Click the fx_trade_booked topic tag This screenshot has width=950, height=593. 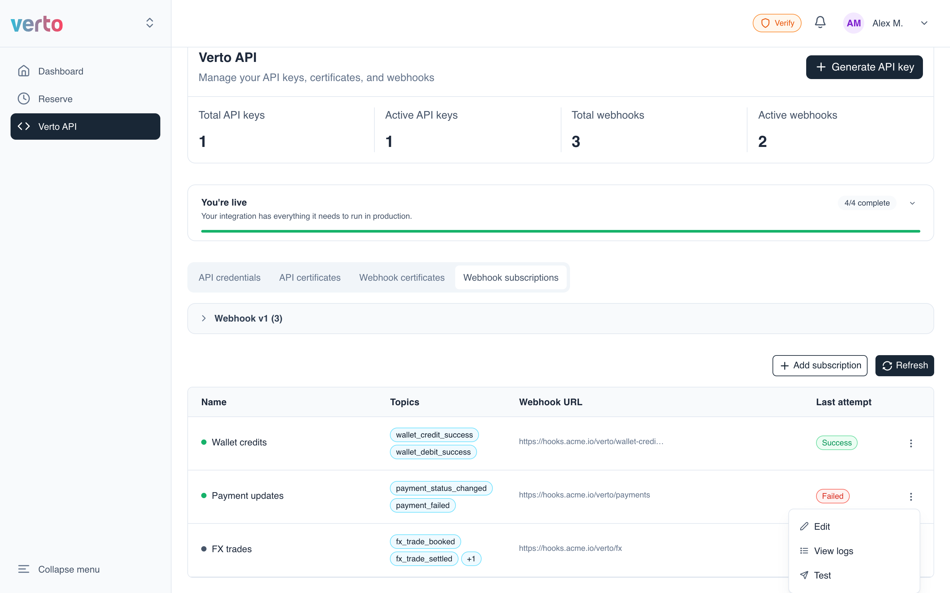click(x=425, y=542)
